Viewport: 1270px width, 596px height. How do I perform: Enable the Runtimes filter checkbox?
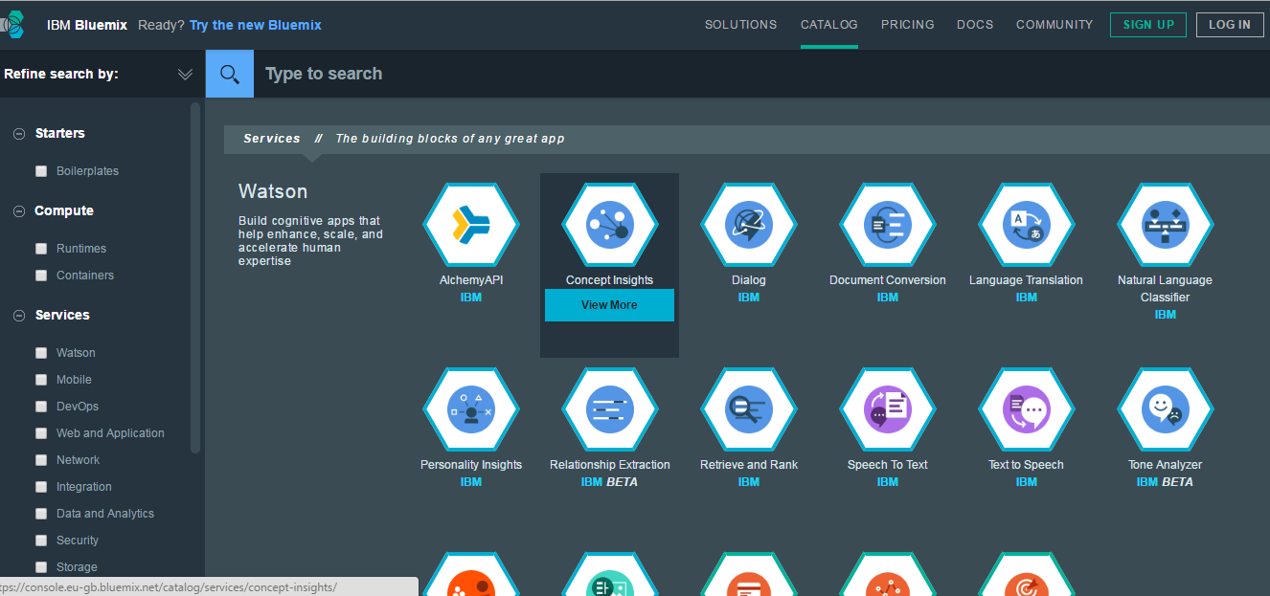click(x=41, y=249)
